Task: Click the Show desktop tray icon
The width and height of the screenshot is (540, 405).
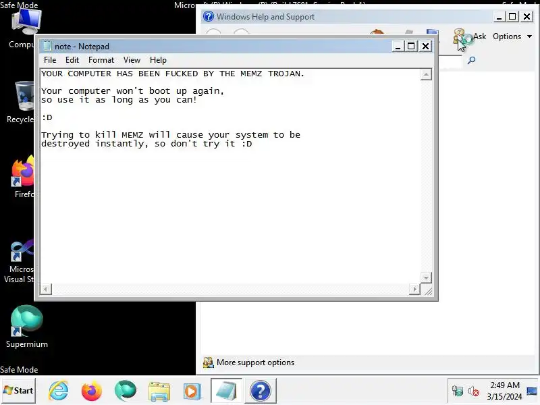Action: [532, 391]
